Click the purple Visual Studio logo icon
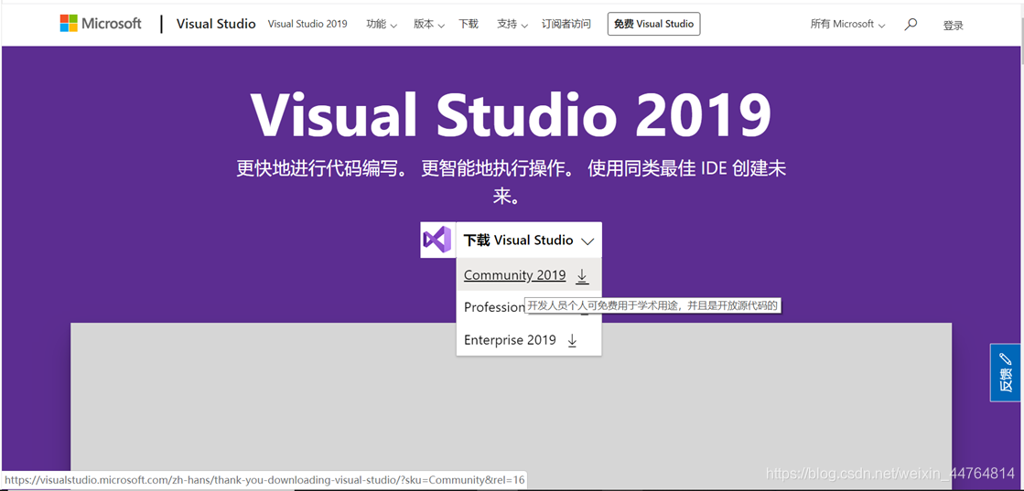Viewport: 1024px width, 491px height. (x=437, y=240)
